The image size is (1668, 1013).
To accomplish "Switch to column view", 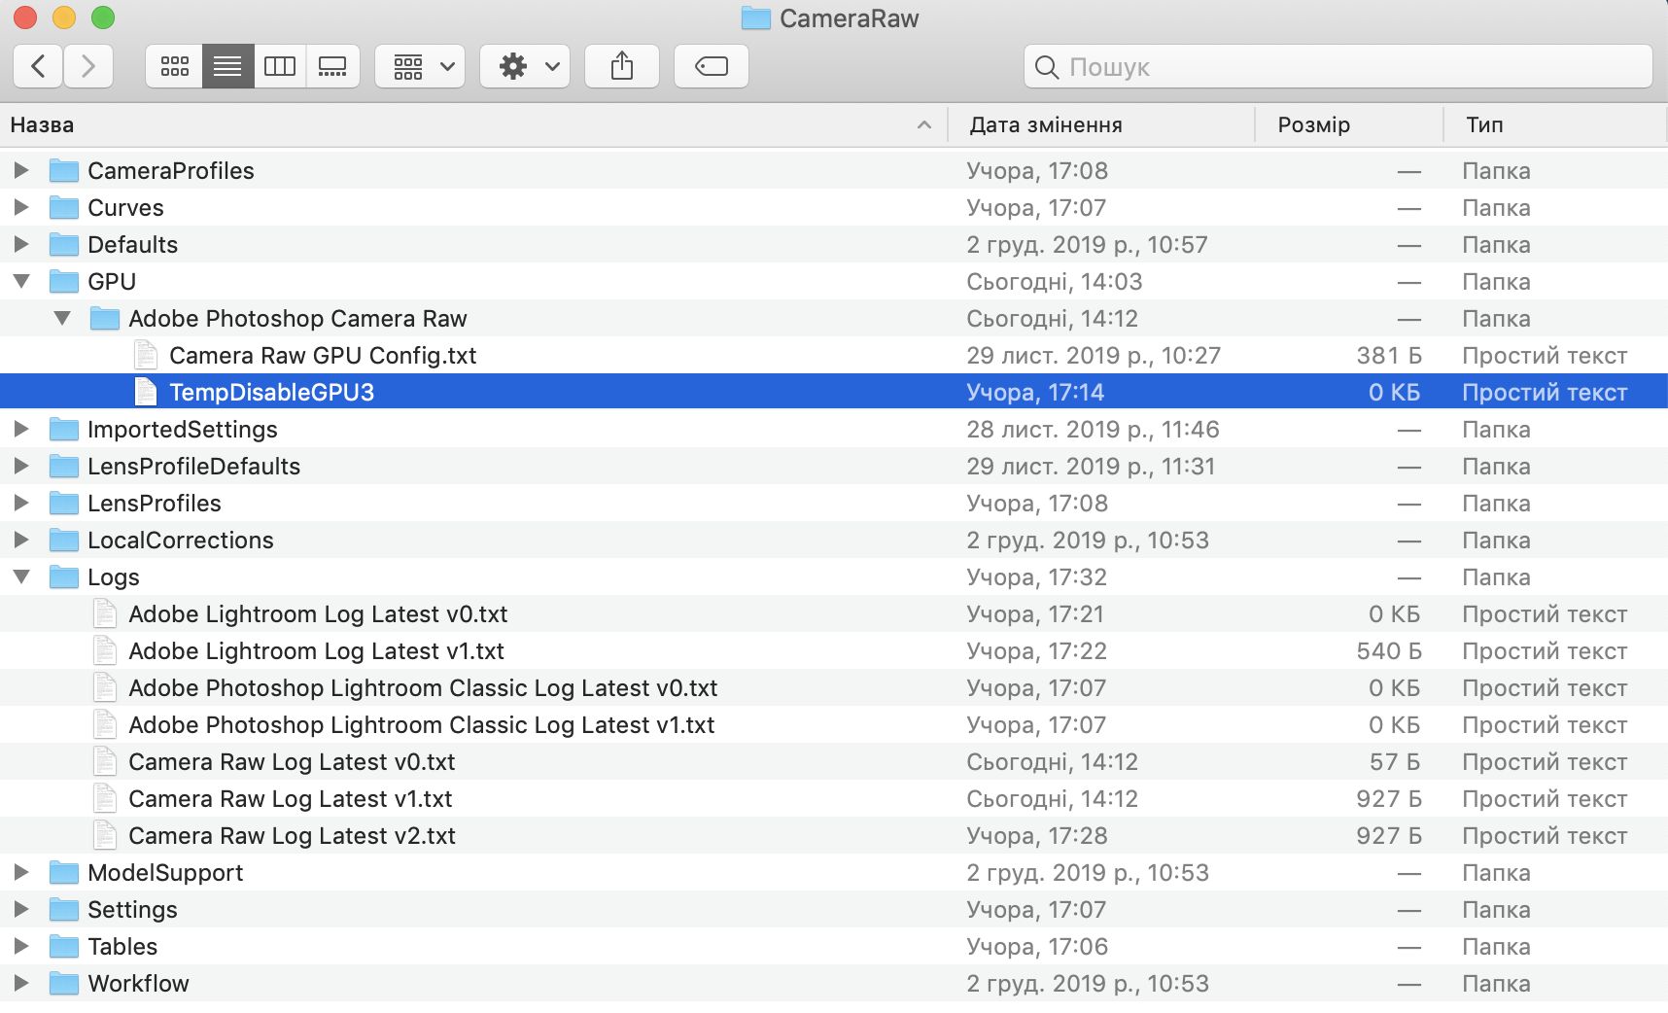I will [280, 66].
